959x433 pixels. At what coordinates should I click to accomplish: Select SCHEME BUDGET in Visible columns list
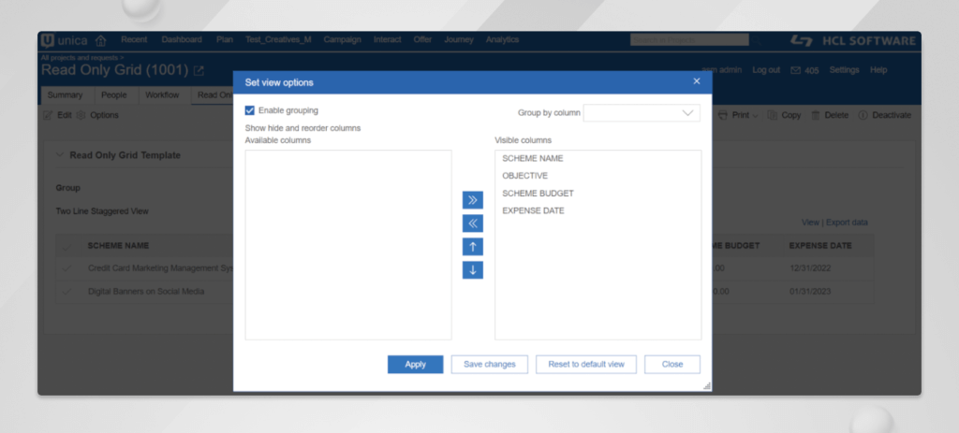pyautogui.click(x=538, y=194)
